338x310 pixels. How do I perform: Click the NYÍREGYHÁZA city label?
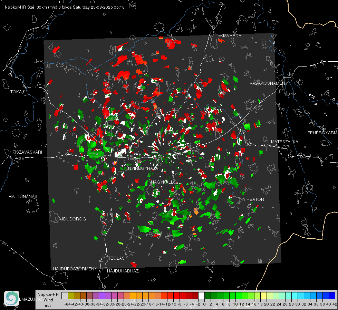point(143,168)
